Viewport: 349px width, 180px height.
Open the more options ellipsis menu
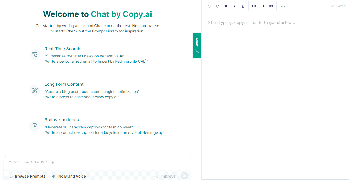click(283, 6)
